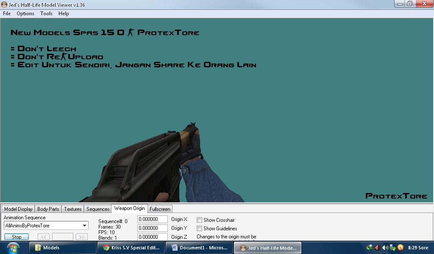This screenshot has width=434, height=254.
Task: Click the Blends: 1 info text
Action: (107, 237)
